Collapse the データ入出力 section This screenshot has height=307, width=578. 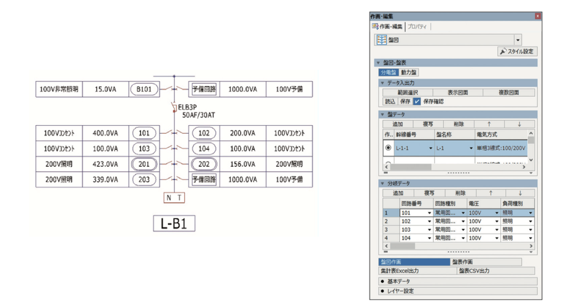(x=381, y=82)
